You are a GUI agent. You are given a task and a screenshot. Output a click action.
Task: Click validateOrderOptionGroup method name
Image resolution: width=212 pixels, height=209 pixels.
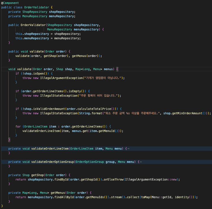click(53, 162)
